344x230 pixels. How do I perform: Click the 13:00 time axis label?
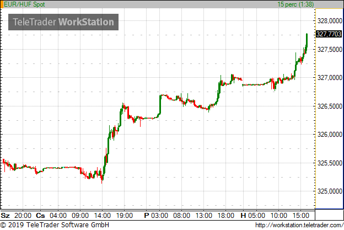204,216
